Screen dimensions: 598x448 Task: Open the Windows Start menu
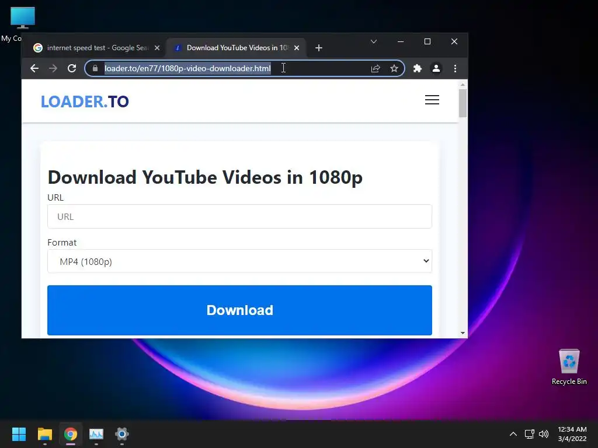click(x=19, y=434)
